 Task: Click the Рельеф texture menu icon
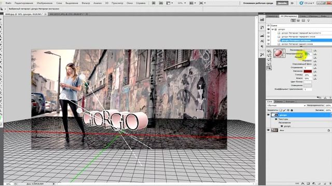[315, 57]
